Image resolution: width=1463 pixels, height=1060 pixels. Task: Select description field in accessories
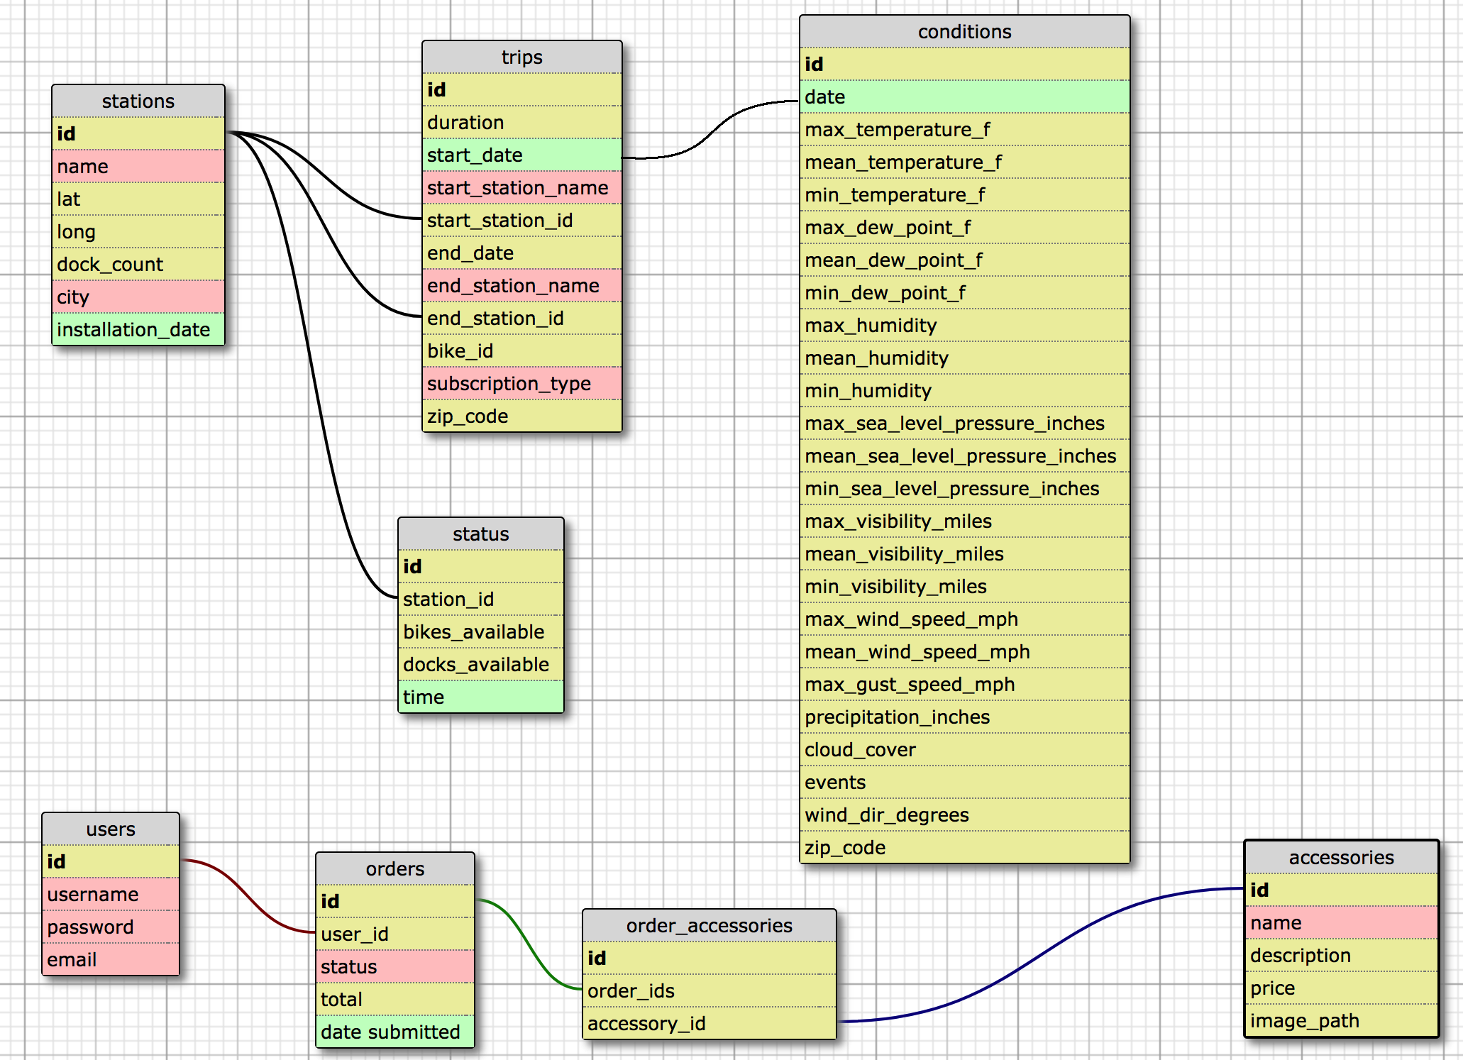(x=1342, y=955)
